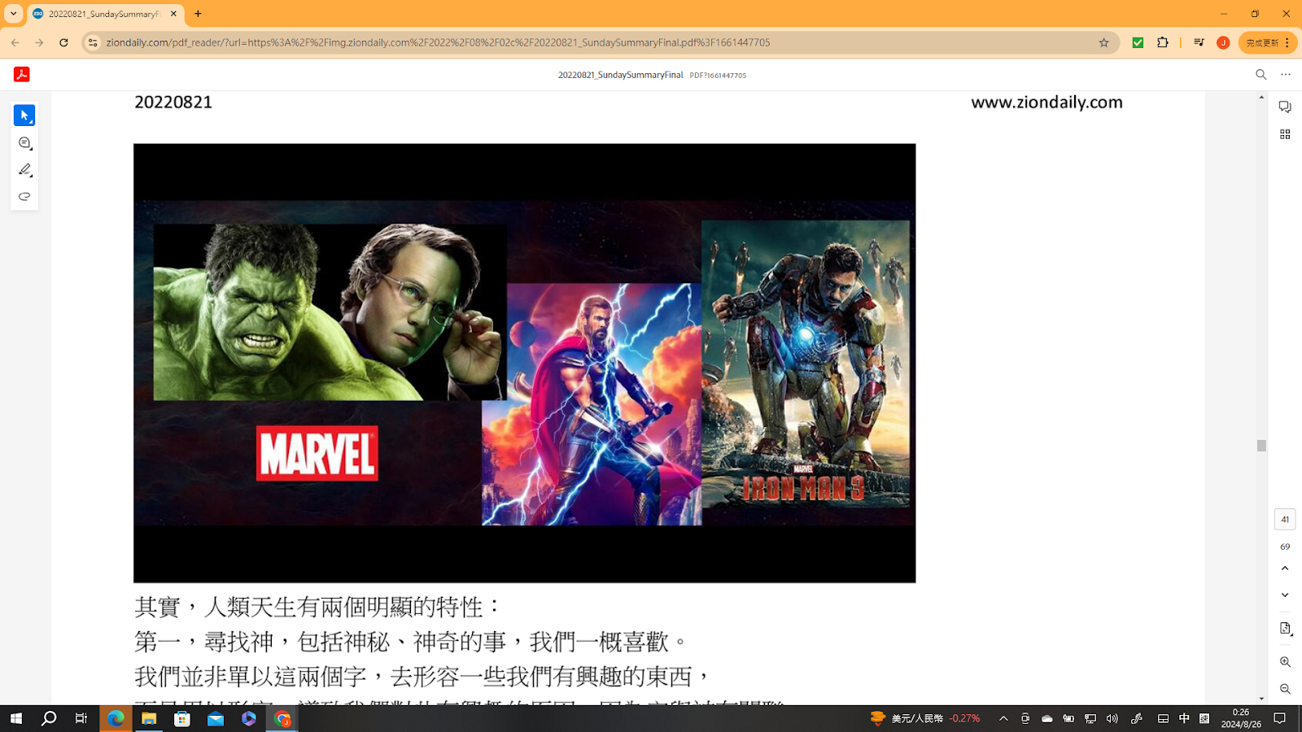Open a new browser tab

click(198, 14)
